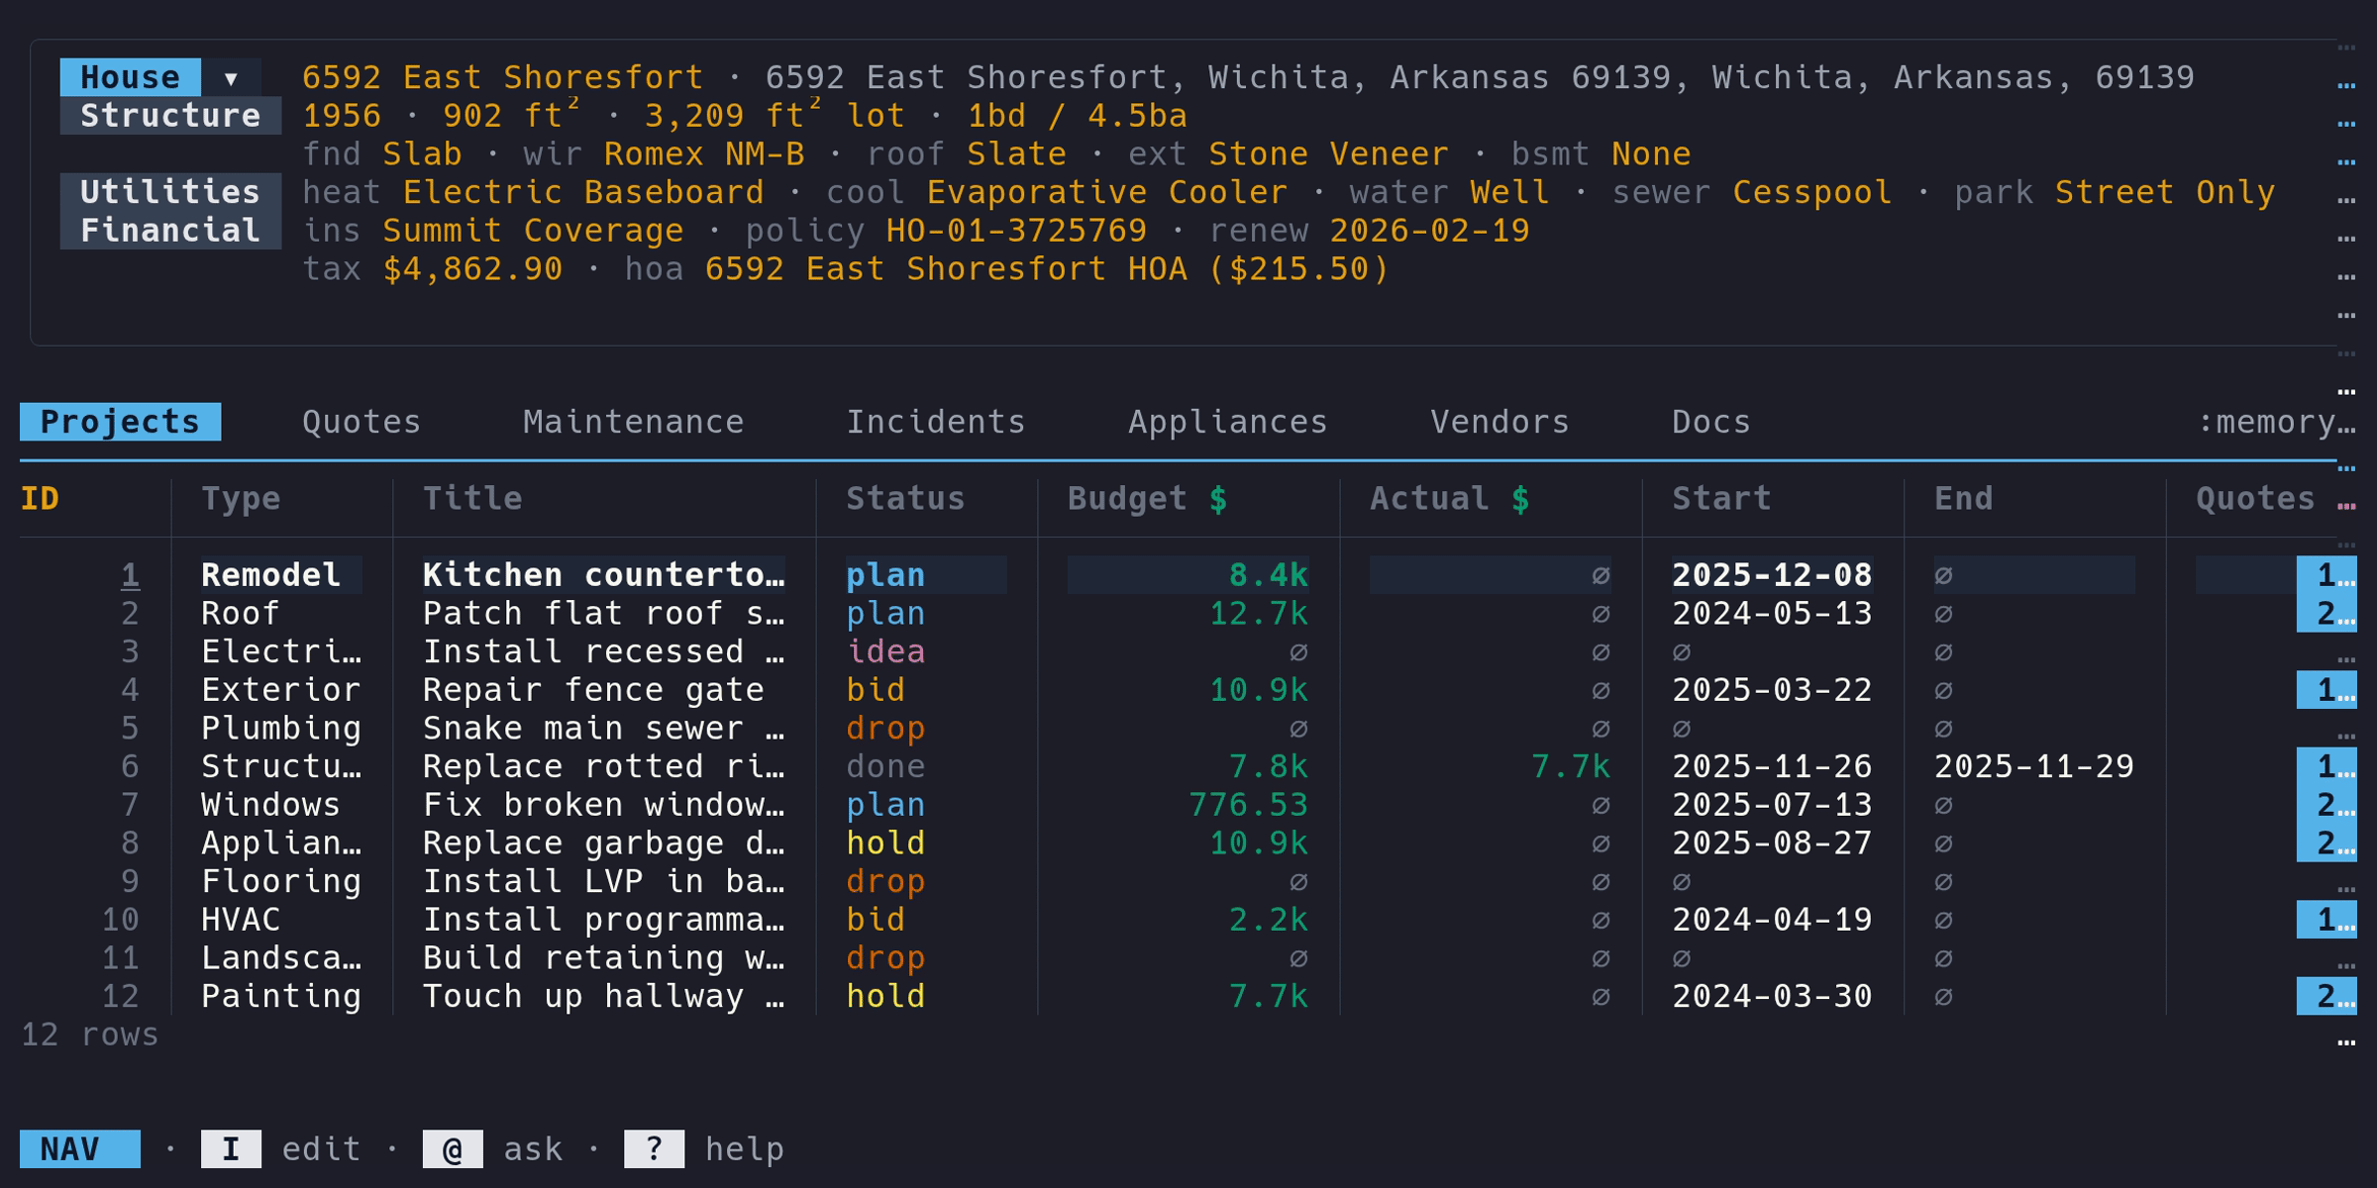This screenshot has width=2377, height=1188.
Task: Open the Vendors tab
Action: click(x=1499, y=423)
